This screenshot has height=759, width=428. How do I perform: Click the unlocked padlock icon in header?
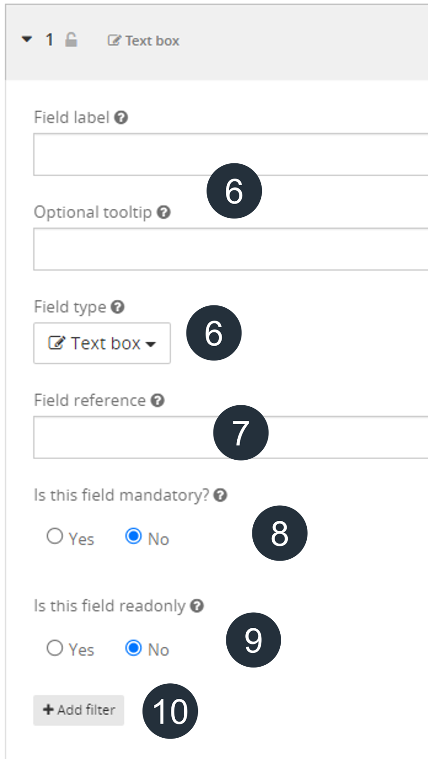(x=71, y=40)
